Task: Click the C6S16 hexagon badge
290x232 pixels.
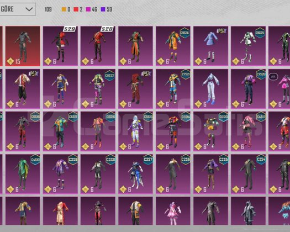Action: (x=110, y=117)
